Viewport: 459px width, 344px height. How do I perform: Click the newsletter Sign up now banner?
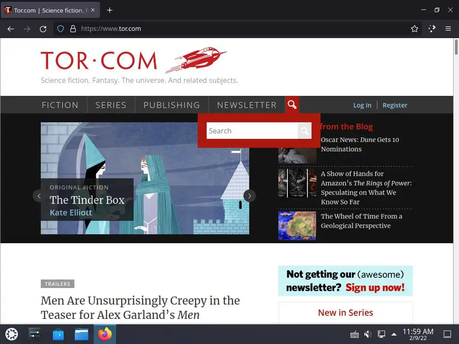click(x=346, y=281)
